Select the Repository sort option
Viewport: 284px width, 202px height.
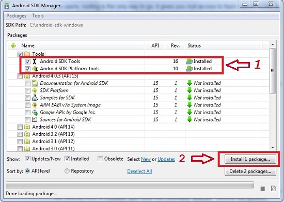tap(67, 171)
